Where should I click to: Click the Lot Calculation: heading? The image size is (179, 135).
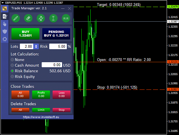25,54
